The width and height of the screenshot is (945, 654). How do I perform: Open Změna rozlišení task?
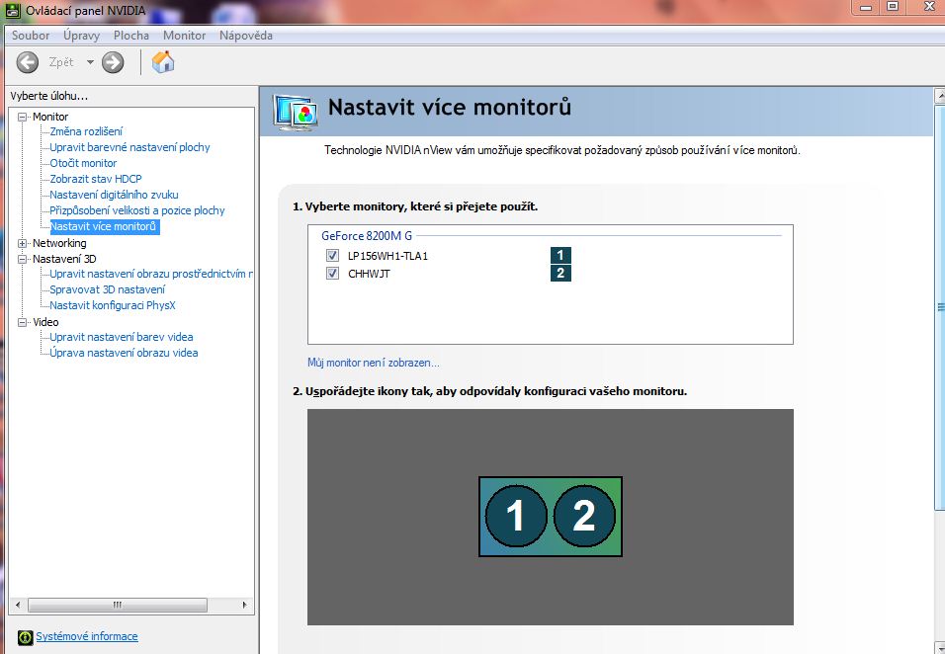[x=86, y=131]
